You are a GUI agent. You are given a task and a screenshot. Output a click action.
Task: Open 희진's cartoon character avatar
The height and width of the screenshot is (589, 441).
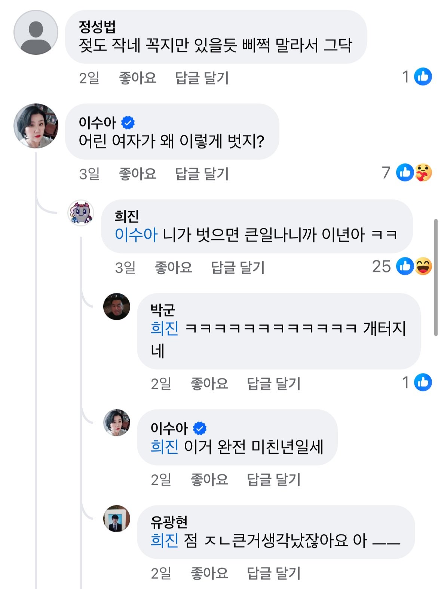pyautogui.click(x=80, y=213)
